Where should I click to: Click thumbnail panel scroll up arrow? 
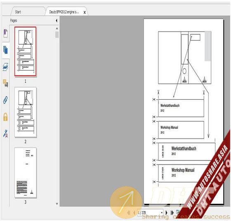pyautogui.click(x=57, y=28)
